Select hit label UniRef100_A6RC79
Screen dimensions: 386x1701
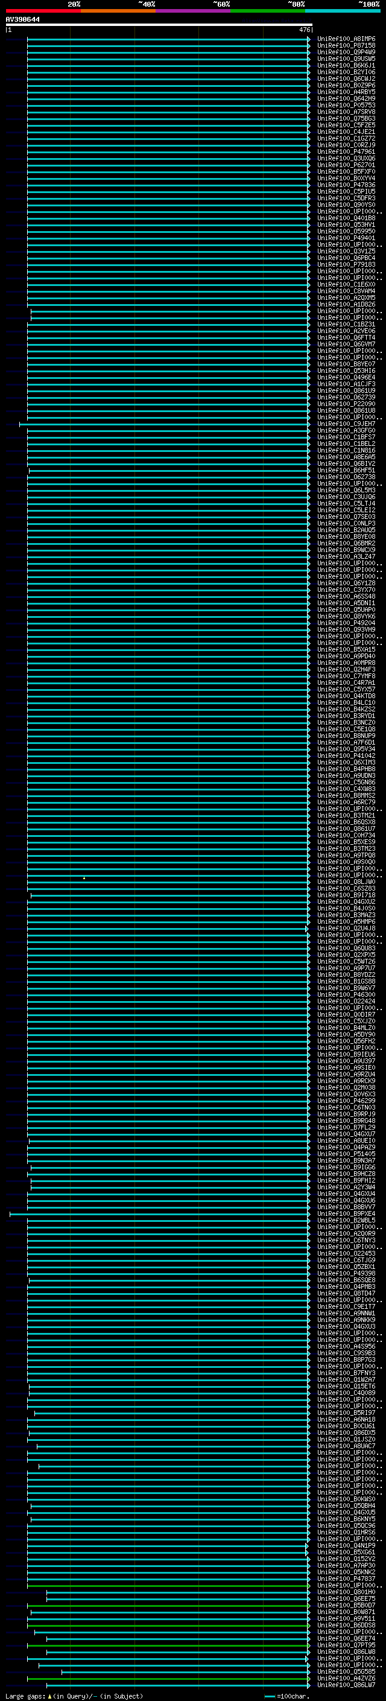(346, 803)
